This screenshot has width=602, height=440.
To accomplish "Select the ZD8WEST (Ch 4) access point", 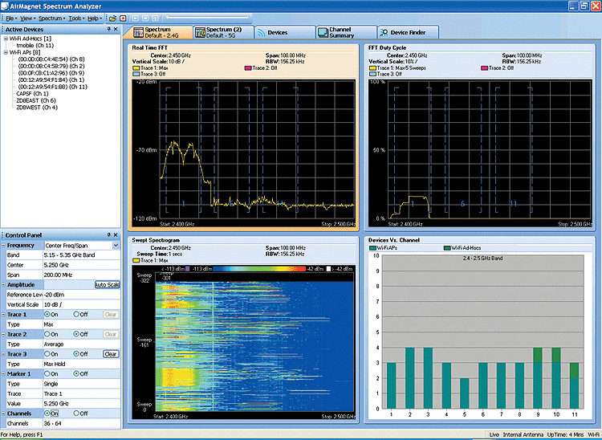I will [x=37, y=108].
